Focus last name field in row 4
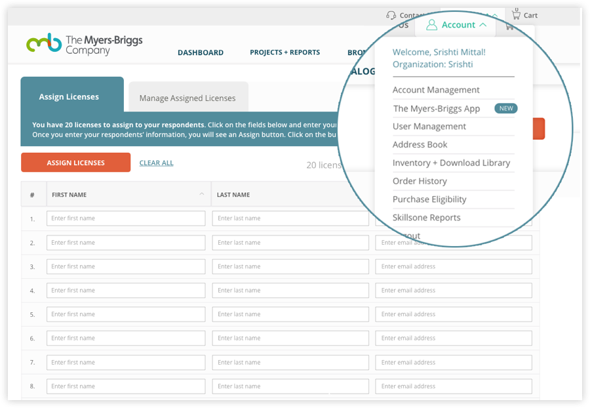 click(x=290, y=291)
